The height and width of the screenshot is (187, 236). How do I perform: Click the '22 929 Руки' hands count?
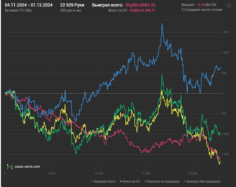[x=72, y=5]
